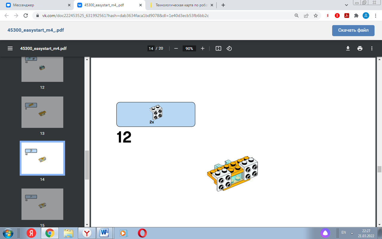The height and width of the screenshot is (239, 382).
Task: Click the thumbnail panel scroll down arrow
Action: tap(87, 225)
